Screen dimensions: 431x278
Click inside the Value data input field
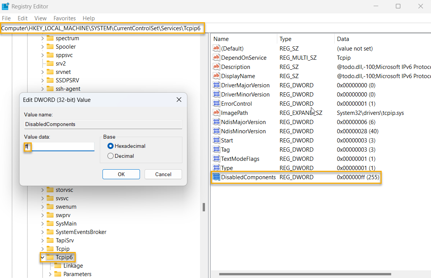57,146
